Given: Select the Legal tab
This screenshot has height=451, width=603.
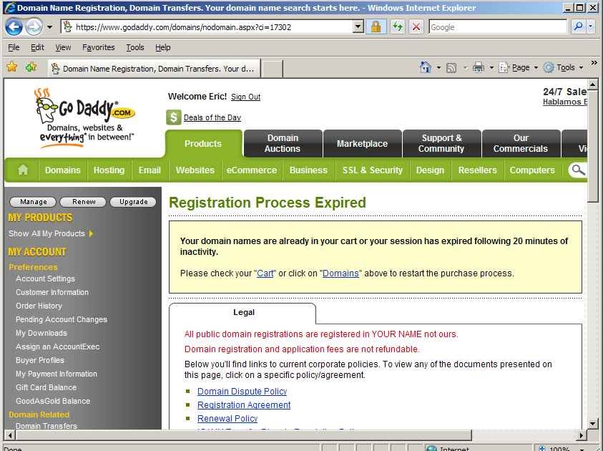Looking at the screenshot, I should click(x=243, y=313).
